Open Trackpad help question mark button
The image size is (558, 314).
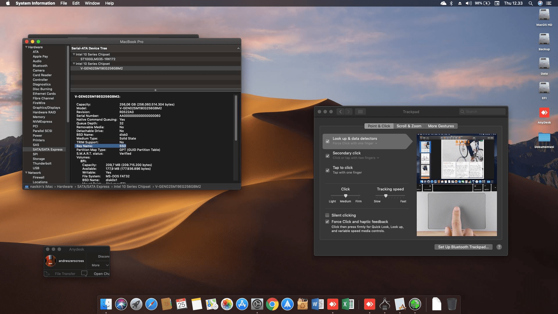(x=499, y=247)
